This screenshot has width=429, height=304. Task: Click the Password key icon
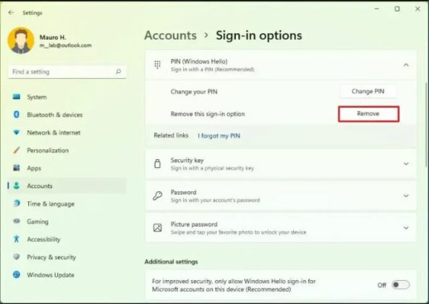(x=157, y=195)
